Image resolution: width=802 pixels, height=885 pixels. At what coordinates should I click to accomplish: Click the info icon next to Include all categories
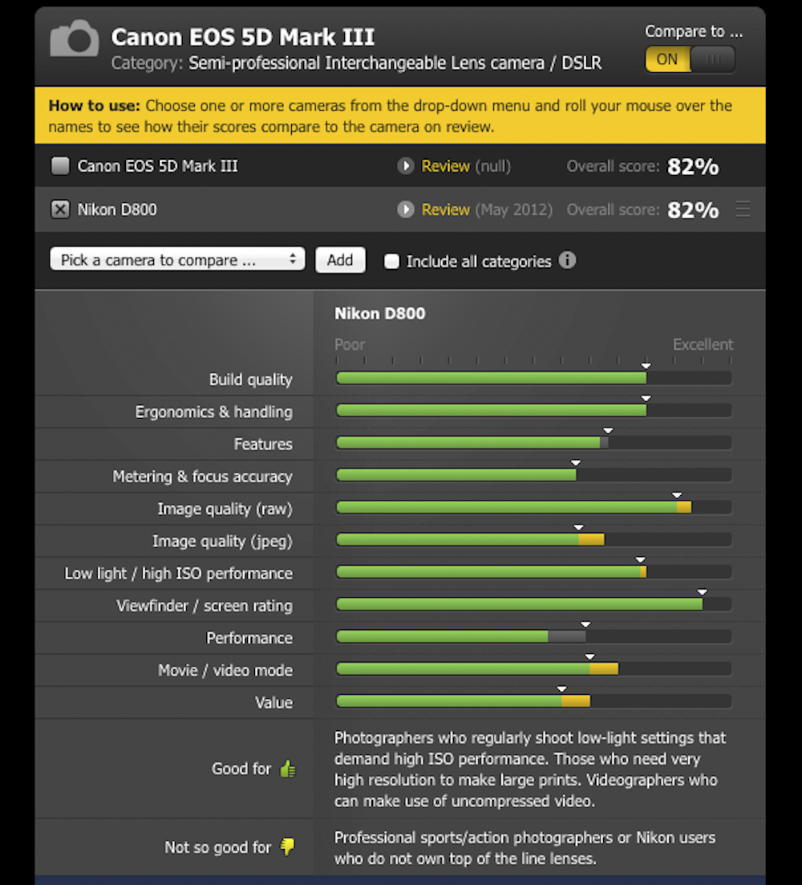click(x=567, y=260)
